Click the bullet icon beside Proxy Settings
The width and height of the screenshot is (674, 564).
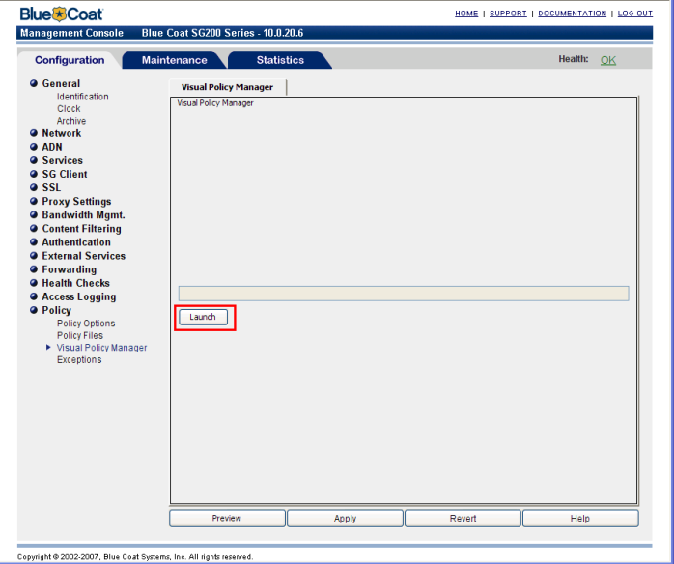pos(34,201)
